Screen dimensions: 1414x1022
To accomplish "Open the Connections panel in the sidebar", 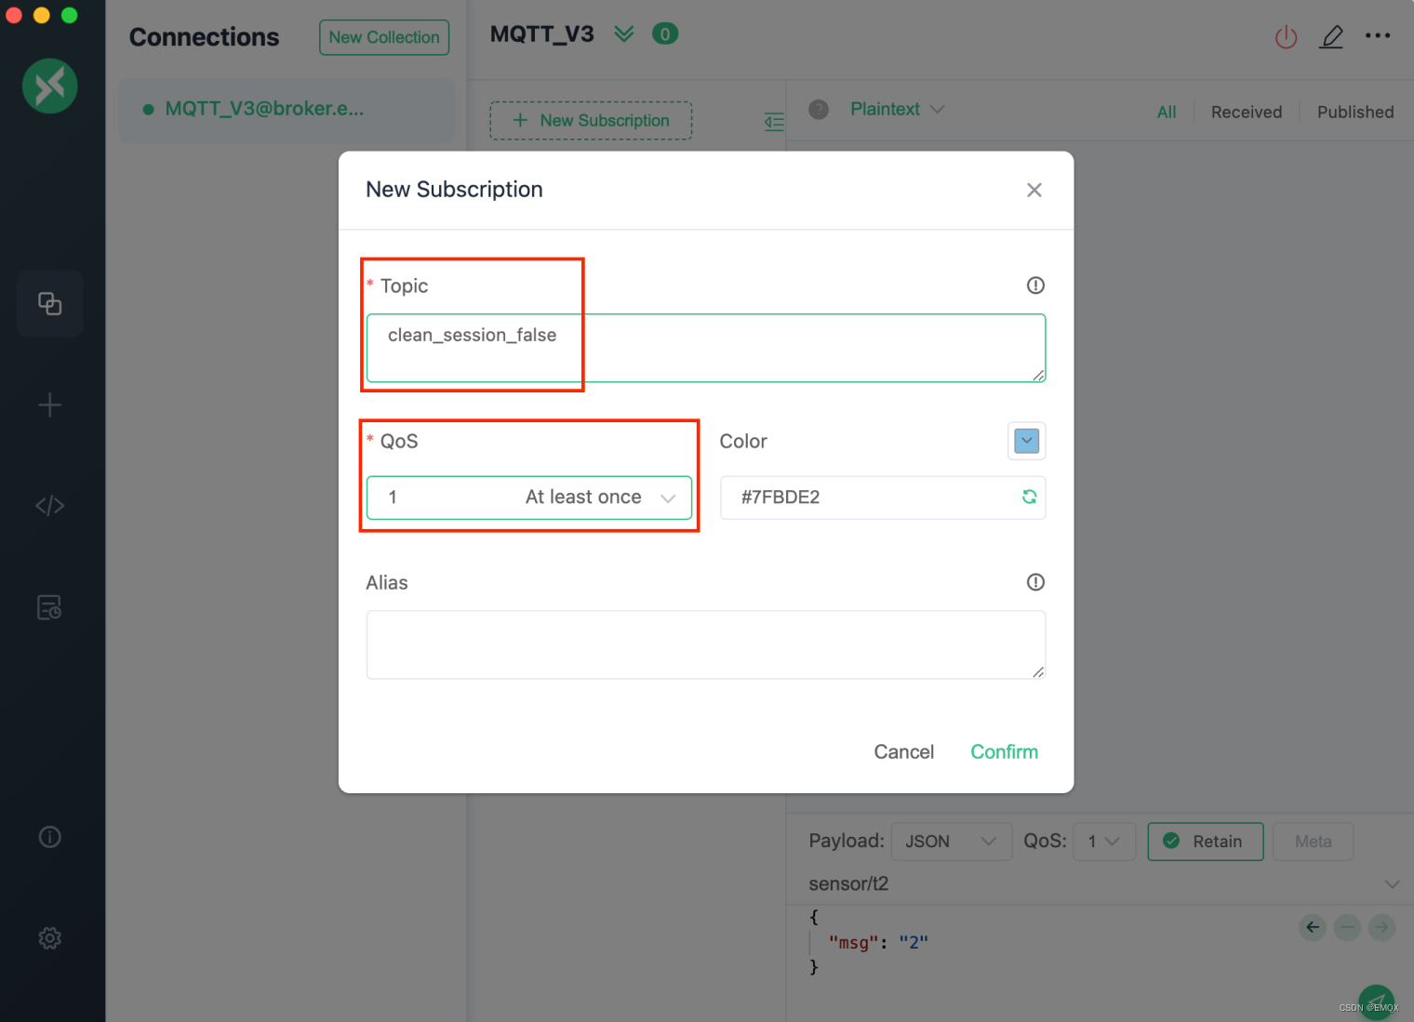I will [x=49, y=303].
